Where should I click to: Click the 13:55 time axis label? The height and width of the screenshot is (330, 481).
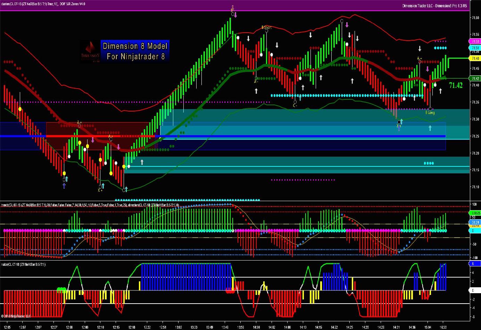click(x=241, y=327)
